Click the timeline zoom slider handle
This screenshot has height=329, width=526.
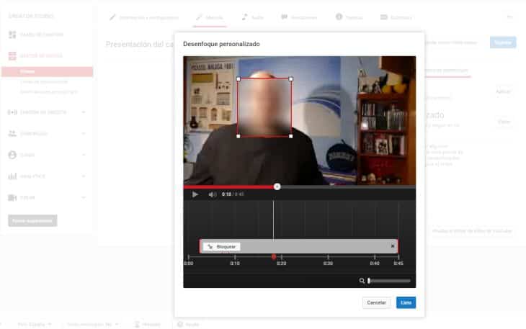coord(369,281)
